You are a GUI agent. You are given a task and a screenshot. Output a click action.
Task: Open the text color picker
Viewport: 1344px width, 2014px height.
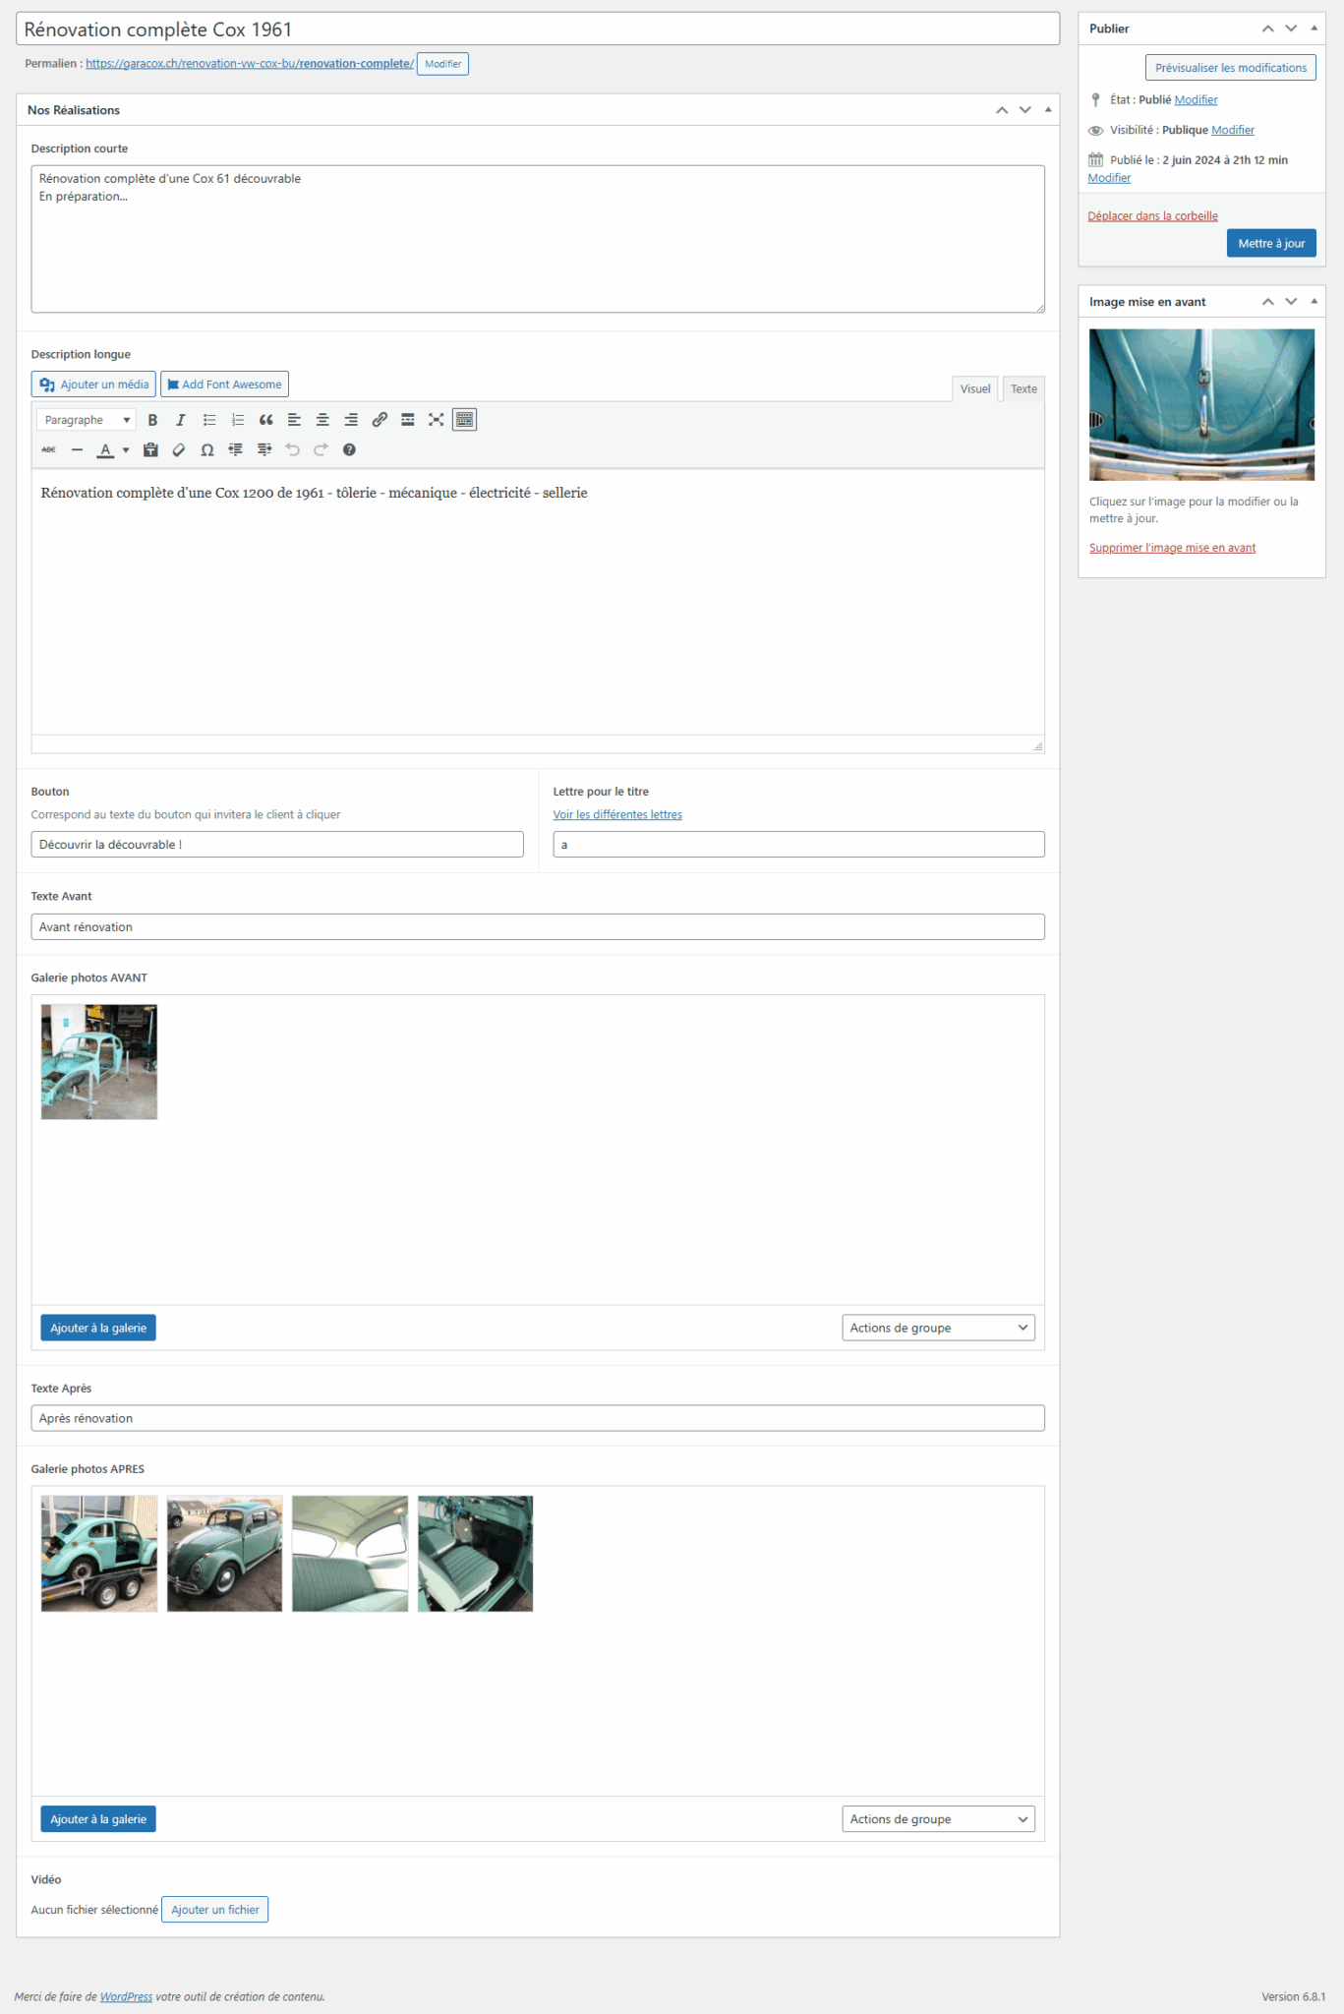pos(105,449)
